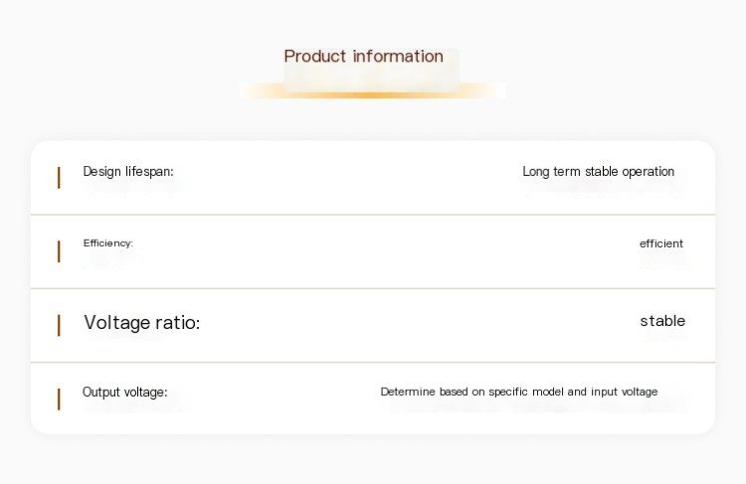Click the divider line under the Design lifespan row
Image resolution: width=746 pixels, height=484 pixels.
373,215
